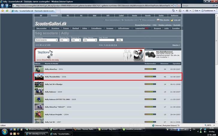Click the red Stop loading icon
This screenshot has width=218, height=136.
[x=179, y=6]
